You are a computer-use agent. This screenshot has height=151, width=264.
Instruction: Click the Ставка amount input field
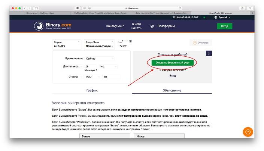pos(111,77)
